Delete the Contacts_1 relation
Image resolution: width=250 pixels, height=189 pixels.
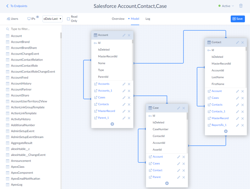coord(242,112)
